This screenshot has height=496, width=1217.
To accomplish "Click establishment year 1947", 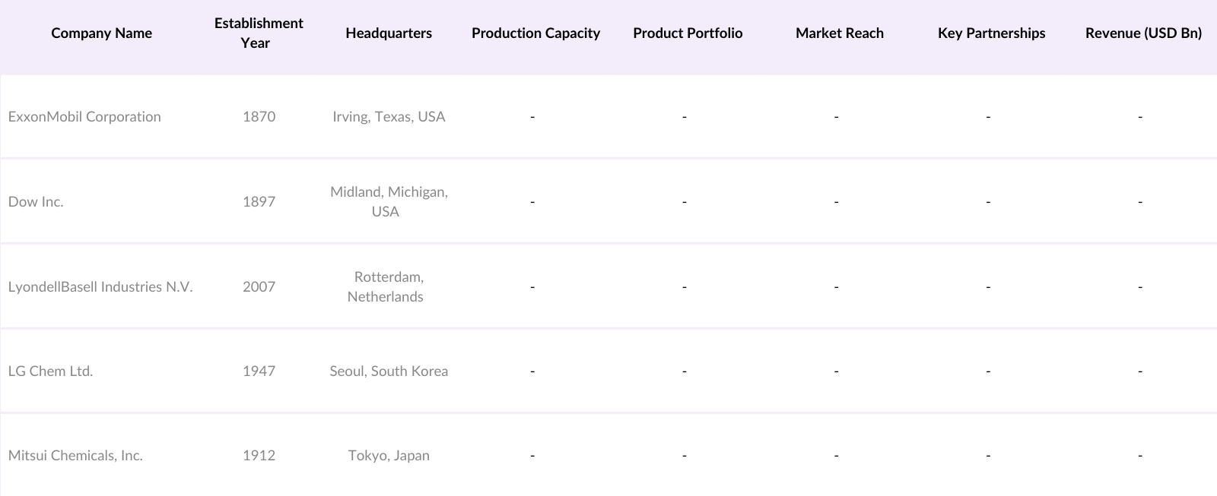I will pyautogui.click(x=259, y=371).
